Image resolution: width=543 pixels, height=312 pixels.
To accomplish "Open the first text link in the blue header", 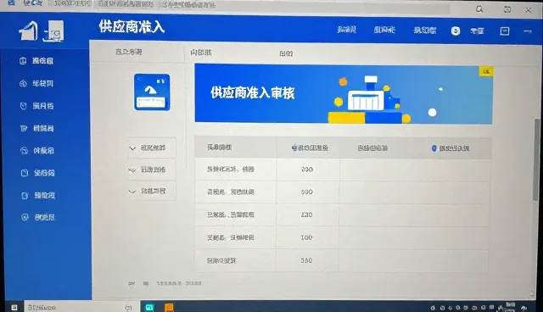I will [x=347, y=30].
